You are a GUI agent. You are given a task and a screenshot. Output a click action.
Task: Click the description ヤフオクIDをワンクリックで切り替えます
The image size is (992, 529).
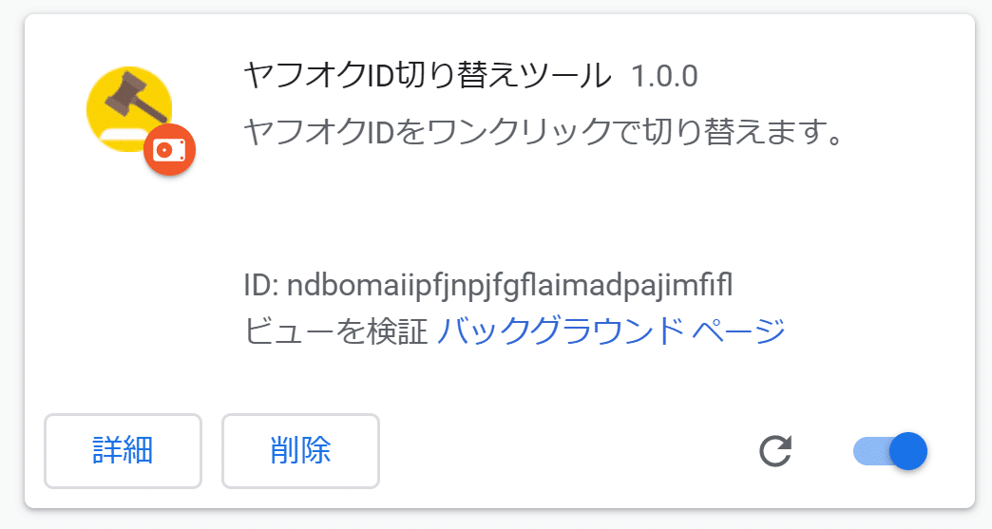544,132
